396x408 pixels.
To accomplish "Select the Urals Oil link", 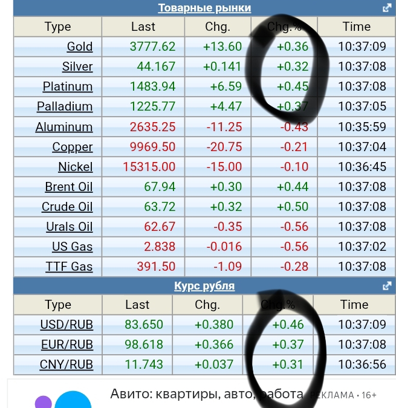I will [70, 227].
